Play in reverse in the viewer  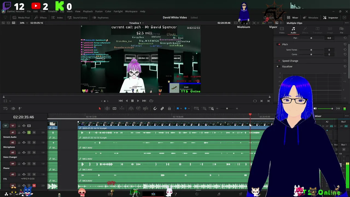coord(127,101)
